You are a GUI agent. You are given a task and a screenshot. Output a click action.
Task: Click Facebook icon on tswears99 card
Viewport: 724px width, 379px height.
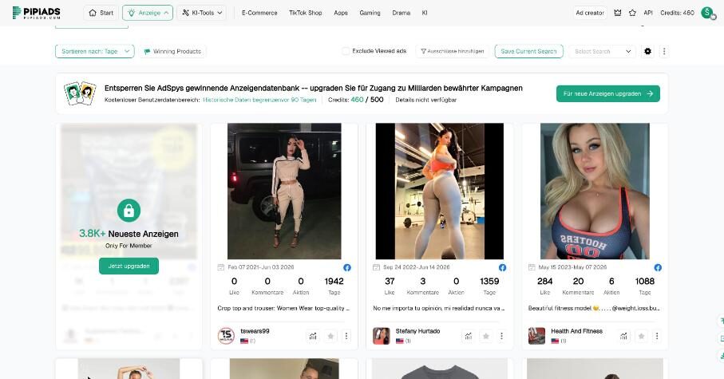(x=346, y=267)
